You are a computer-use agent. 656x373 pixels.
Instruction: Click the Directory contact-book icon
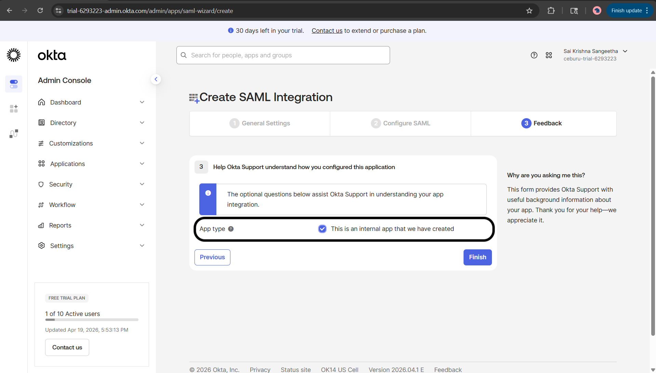[41, 123]
